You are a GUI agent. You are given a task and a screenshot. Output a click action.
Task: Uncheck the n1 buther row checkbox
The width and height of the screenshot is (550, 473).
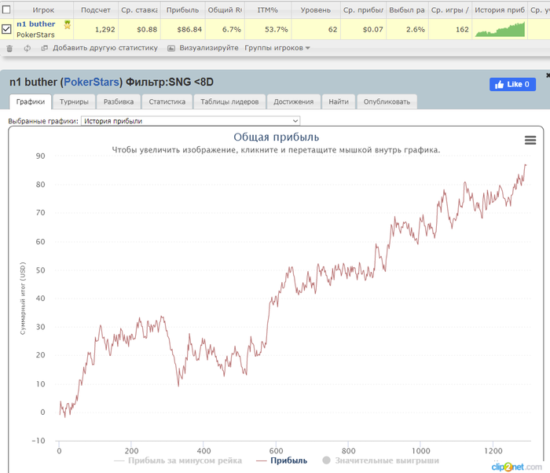click(x=6, y=29)
